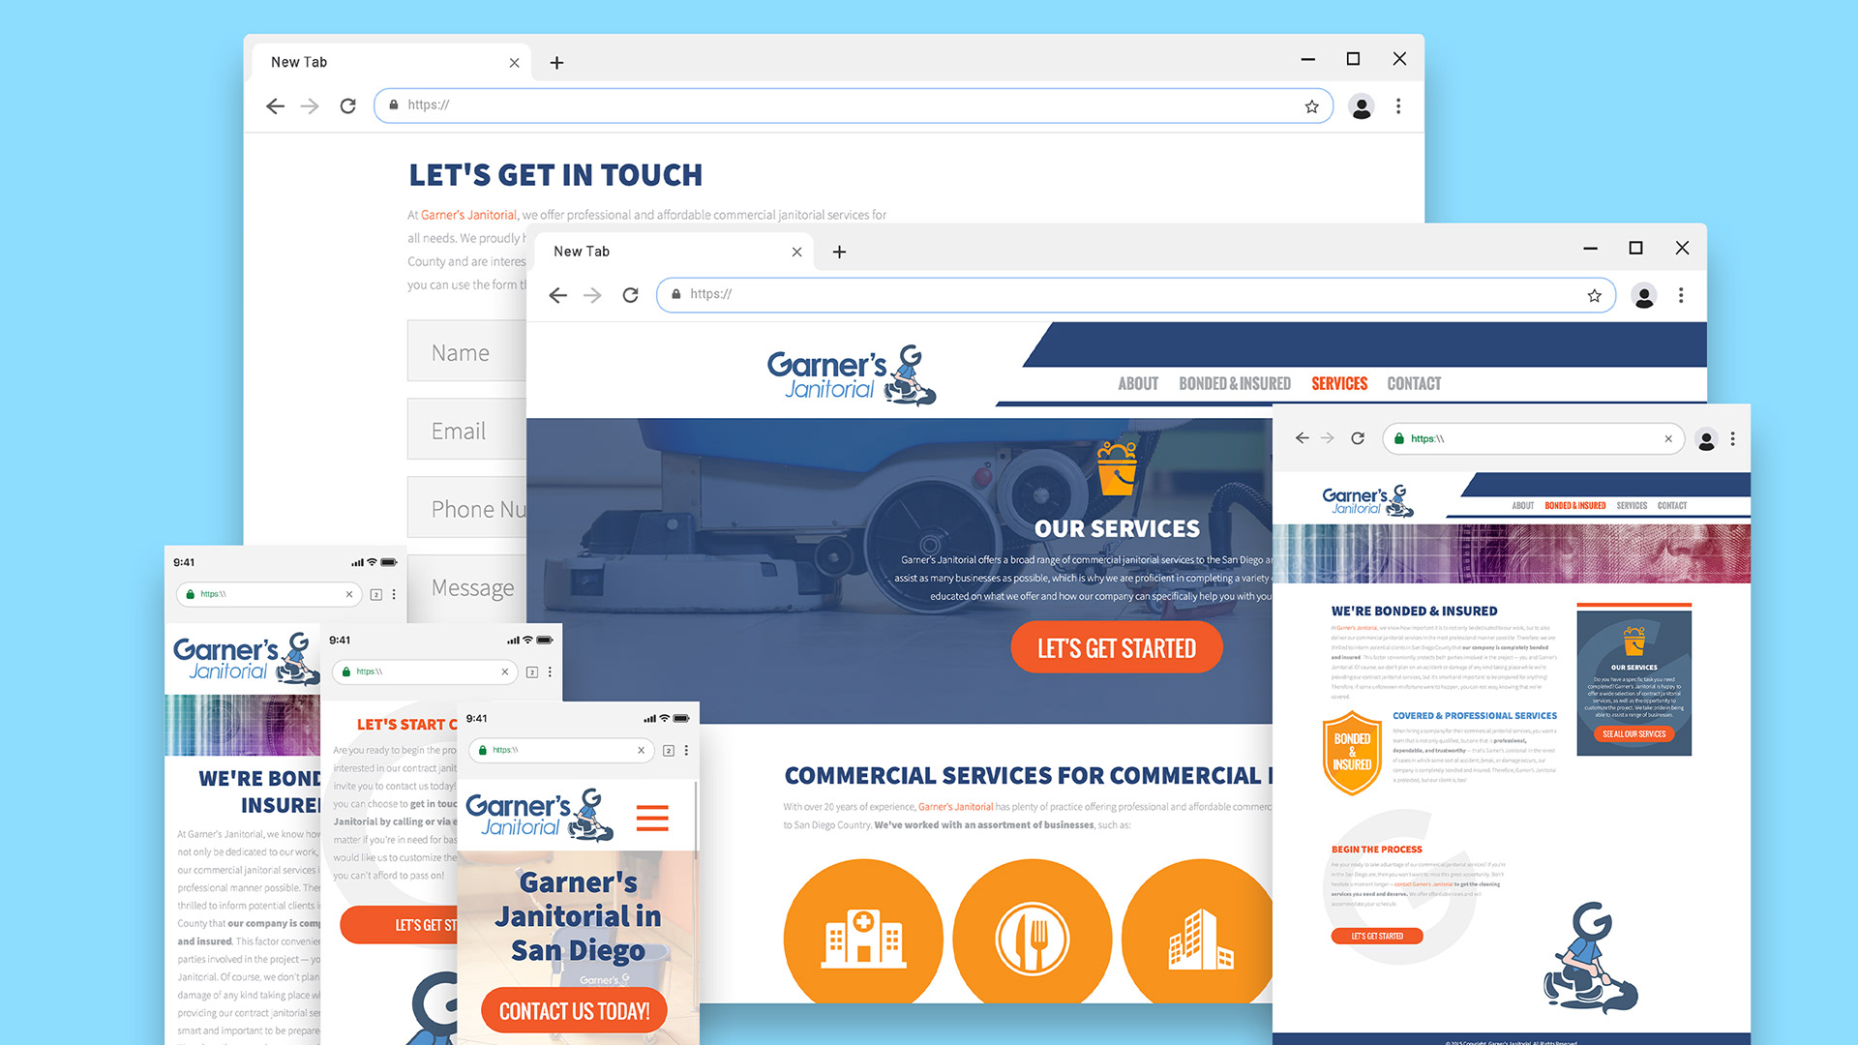Image resolution: width=1858 pixels, height=1045 pixels.
Task: Open new tab with plus in back browser
Action: tap(556, 63)
